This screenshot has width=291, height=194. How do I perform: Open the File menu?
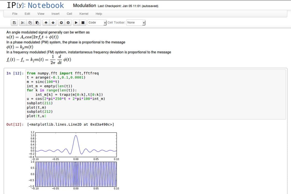coord(15,14)
